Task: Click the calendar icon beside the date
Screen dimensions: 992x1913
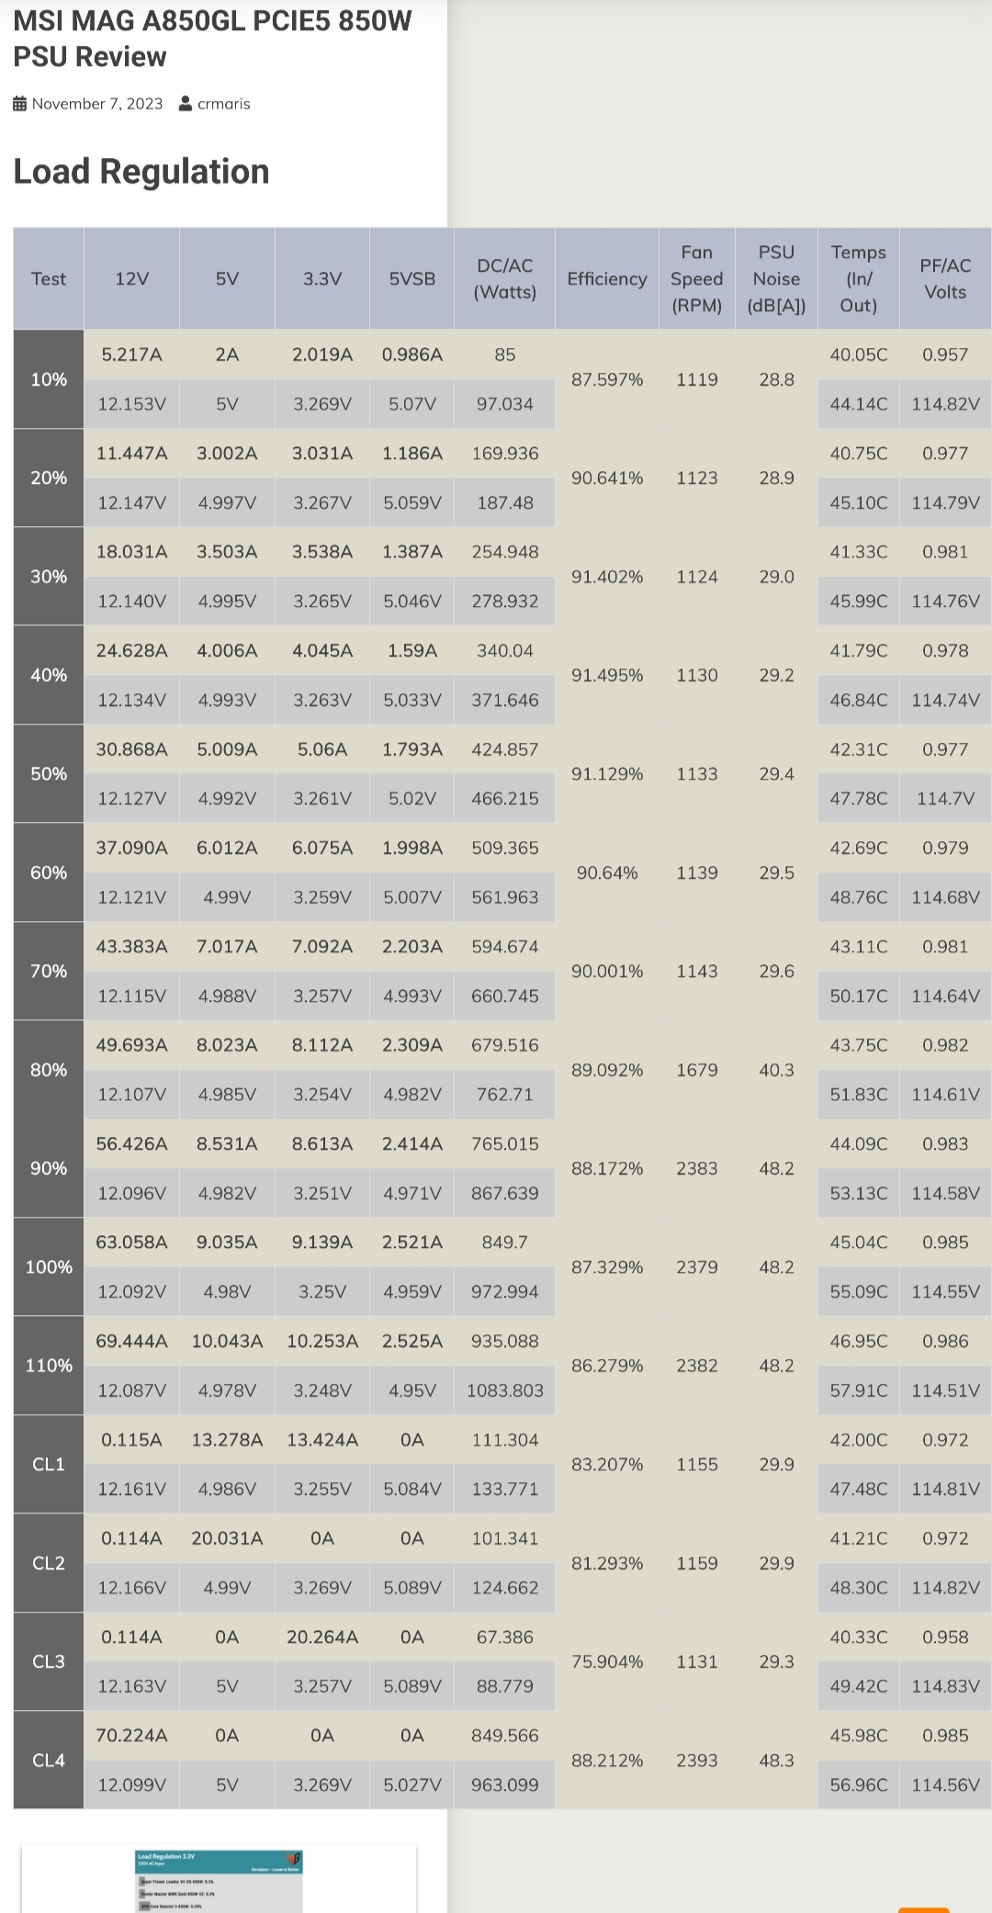Action: pos(20,104)
